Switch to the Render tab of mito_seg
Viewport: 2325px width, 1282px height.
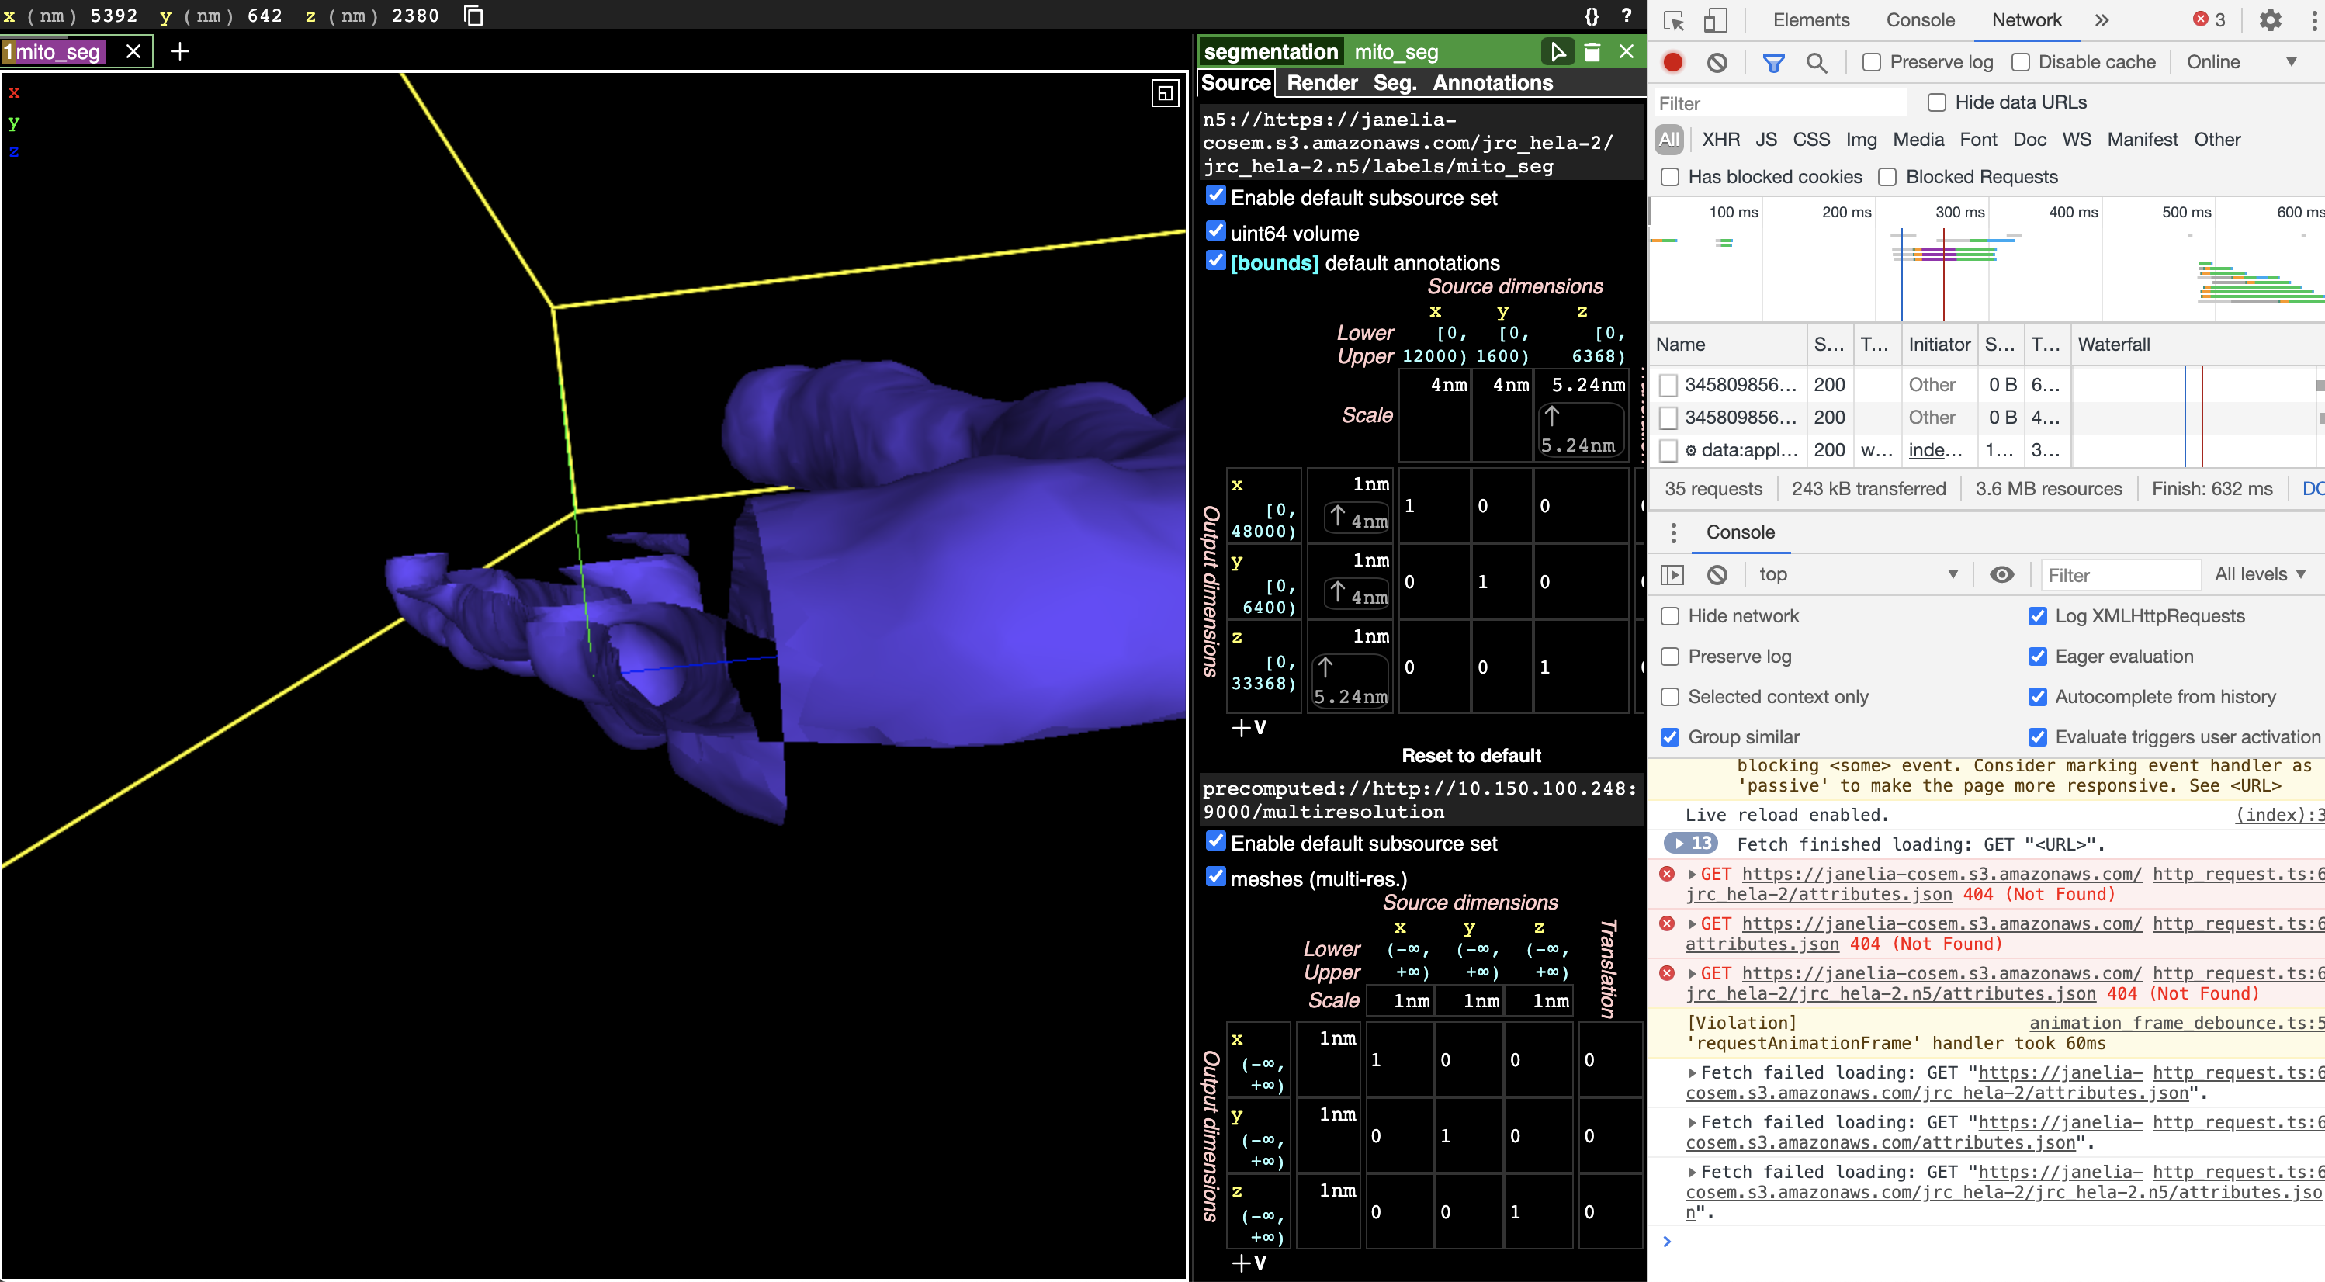[x=1322, y=82]
